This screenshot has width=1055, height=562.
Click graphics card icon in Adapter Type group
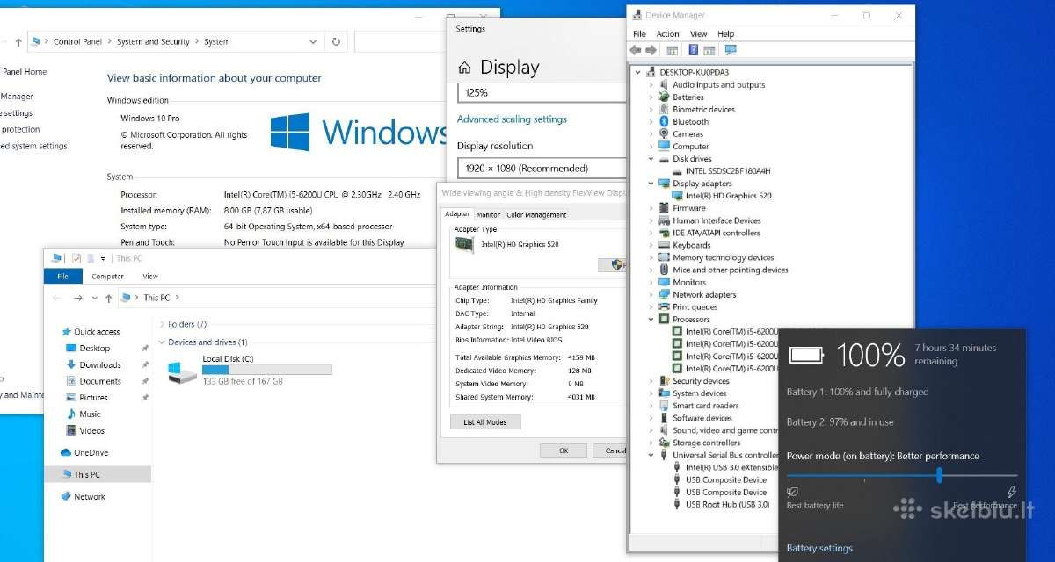click(x=463, y=245)
